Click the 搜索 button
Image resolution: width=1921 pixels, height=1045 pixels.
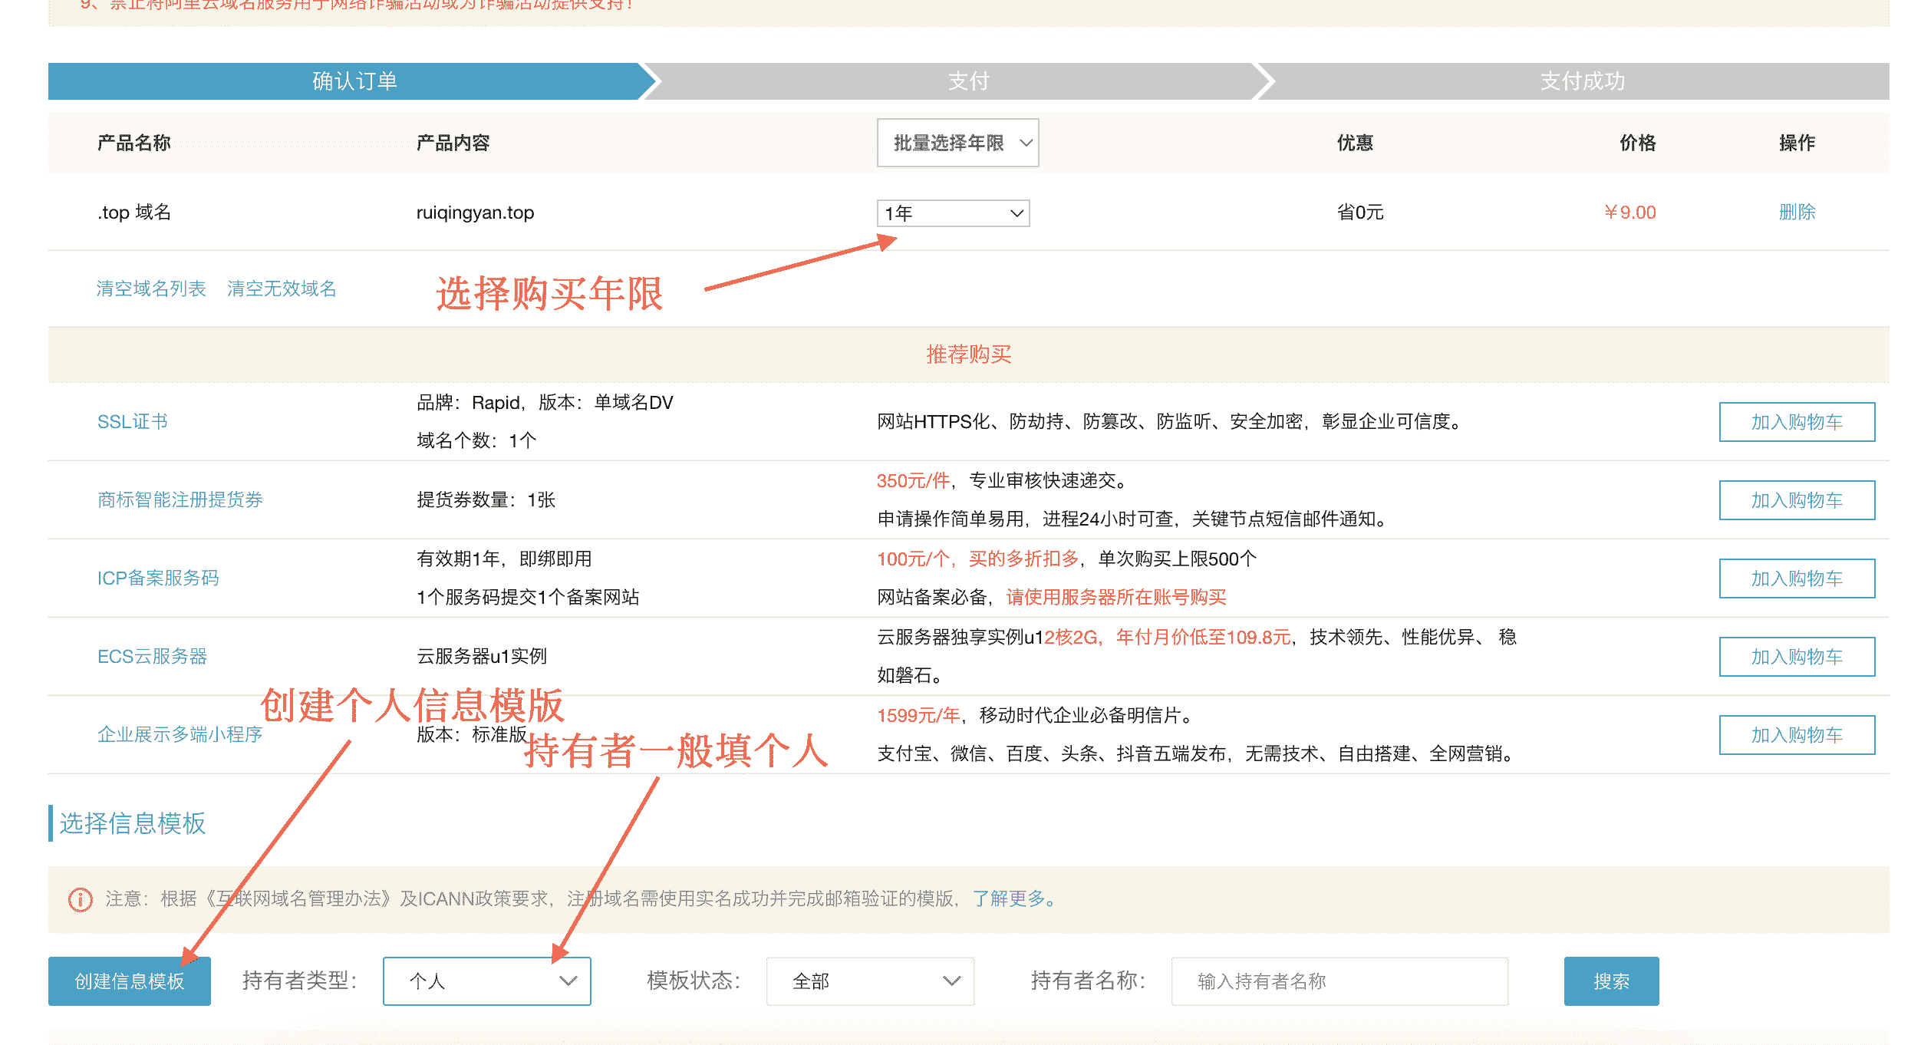click(x=1611, y=981)
